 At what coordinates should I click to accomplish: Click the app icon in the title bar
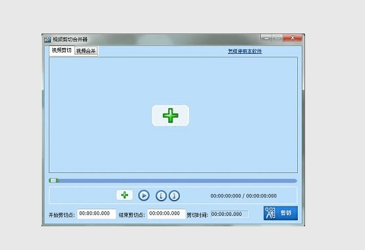pyautogui.click(x=47, y=39)
